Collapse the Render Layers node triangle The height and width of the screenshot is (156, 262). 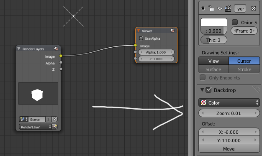pos(19,49)
